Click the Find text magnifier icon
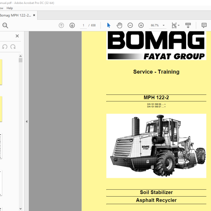 coord(5,25)
